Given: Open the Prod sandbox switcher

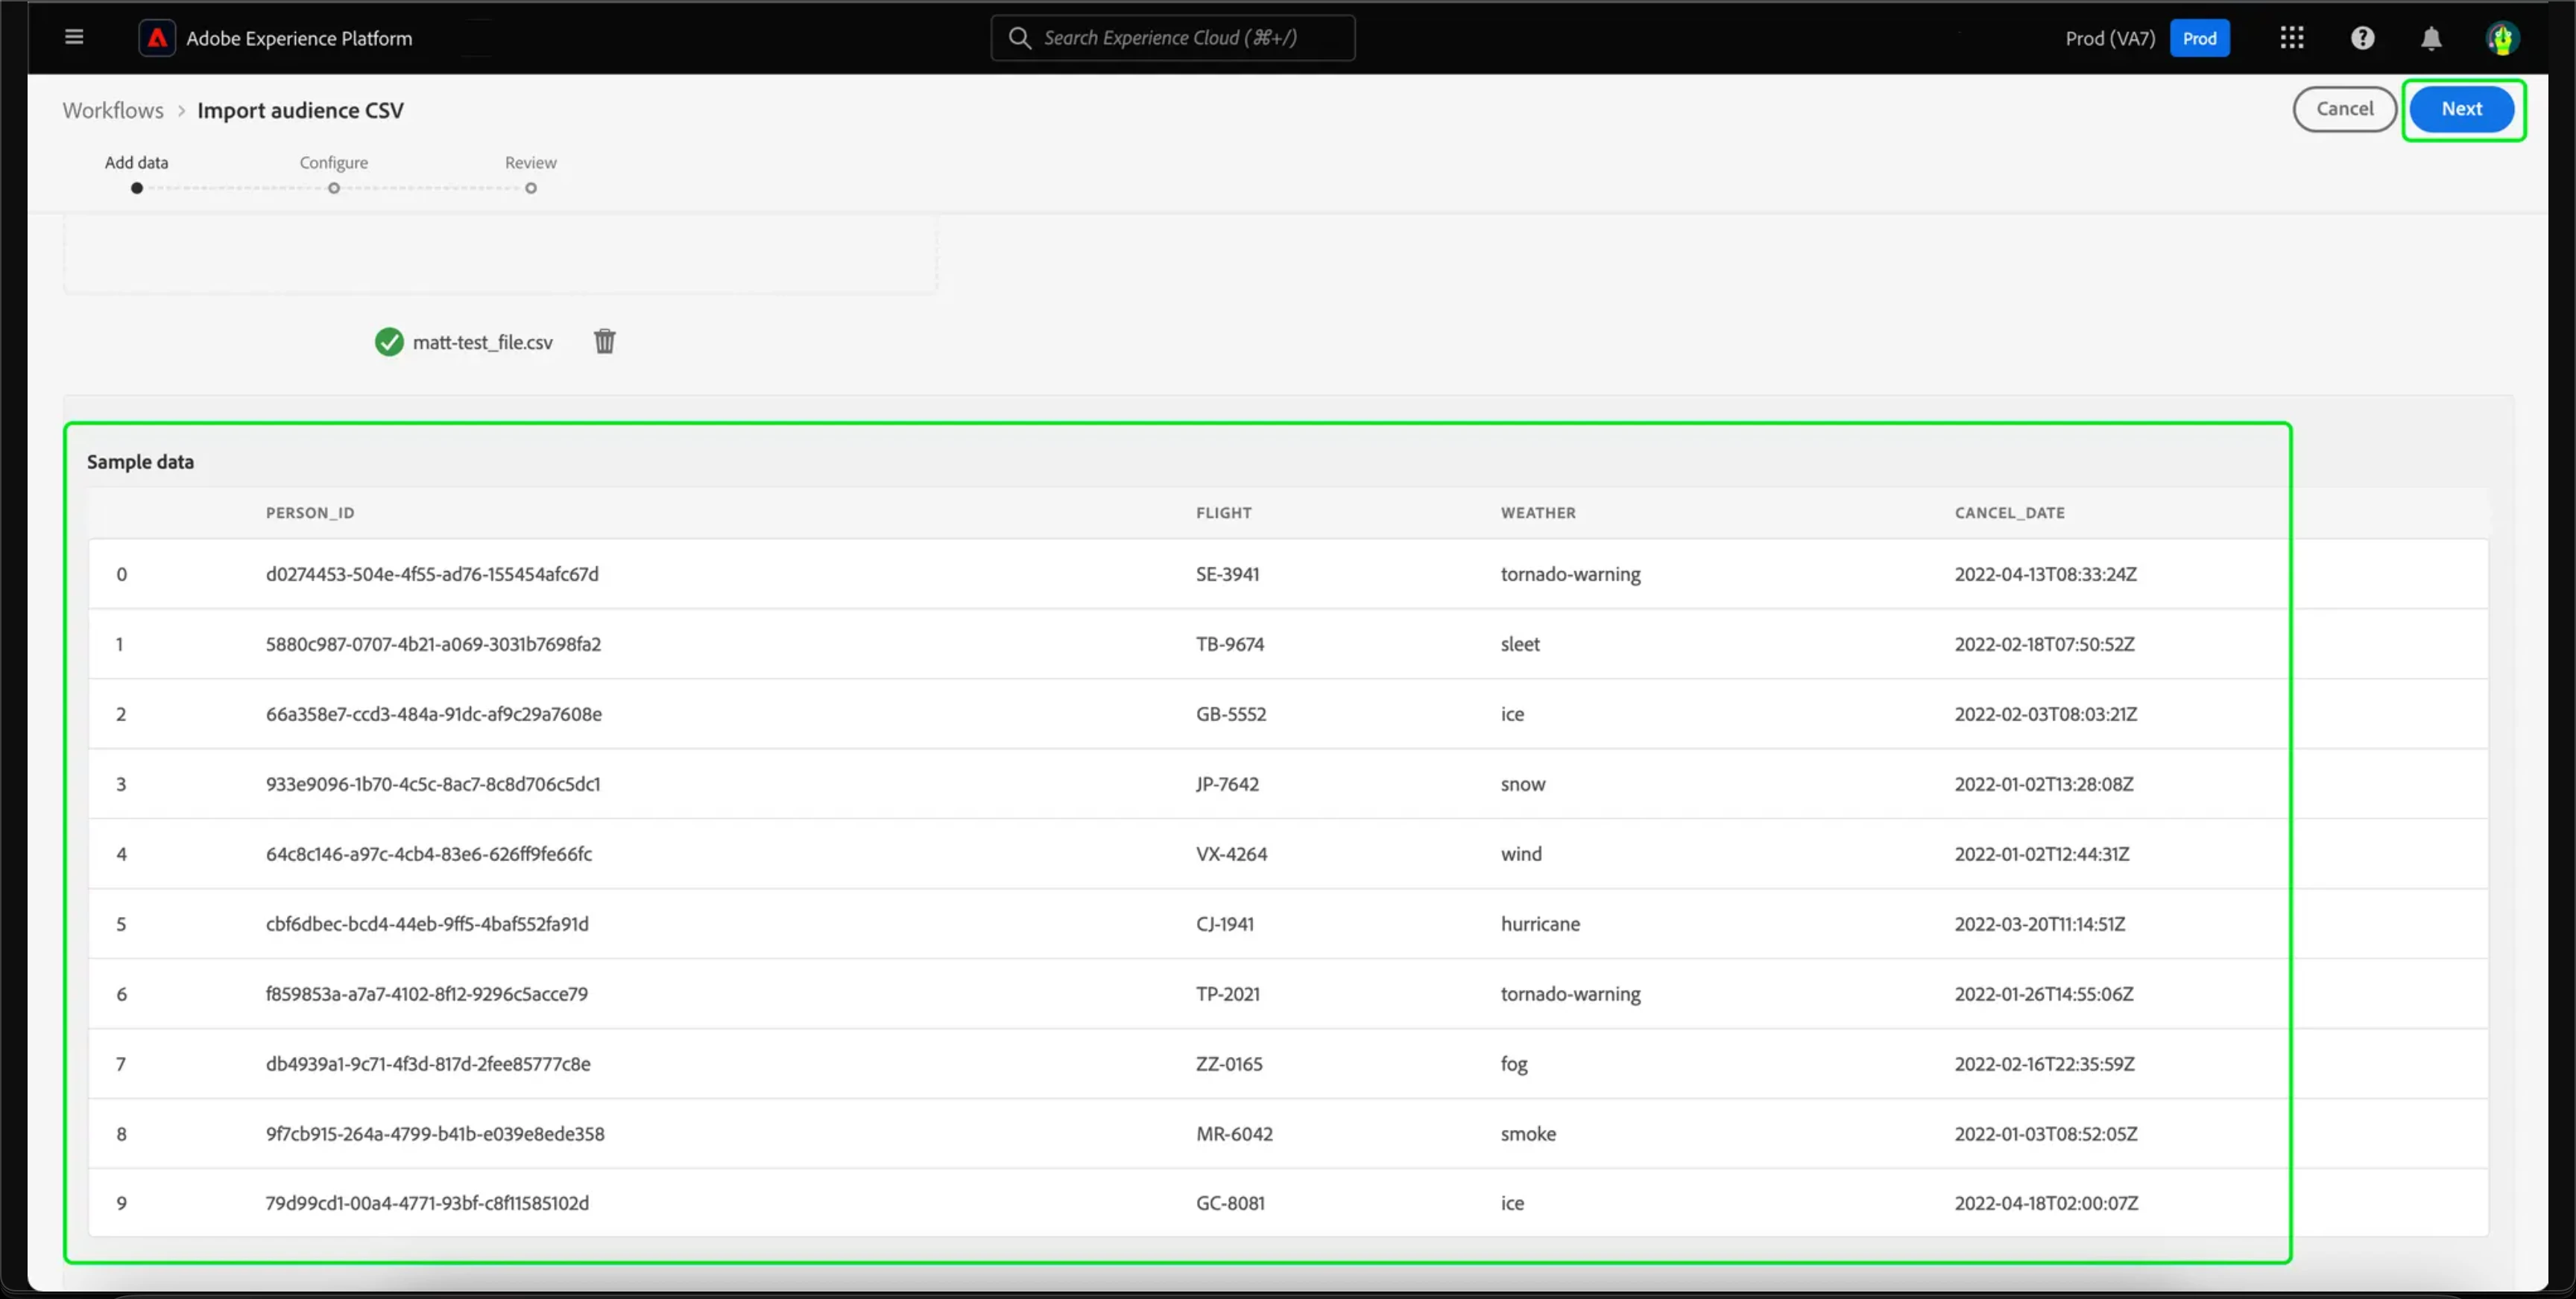Looking at the screenshot, I should pos(2199,38).
